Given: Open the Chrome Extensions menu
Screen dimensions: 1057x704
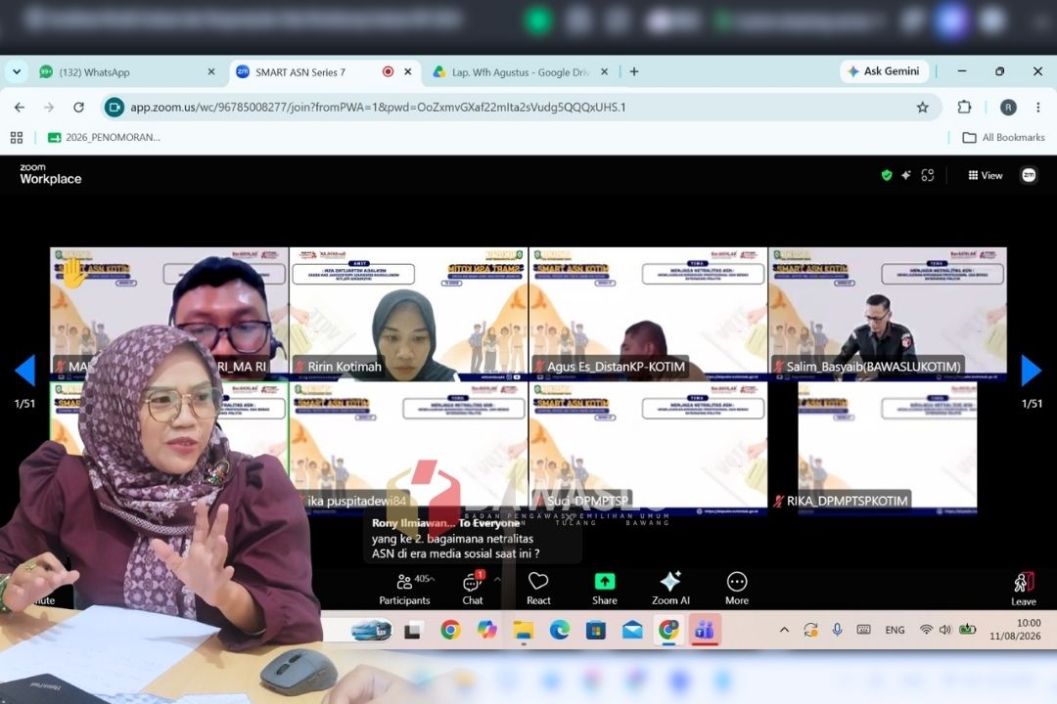Looking at the screenshot, I should tap(964, 108).
